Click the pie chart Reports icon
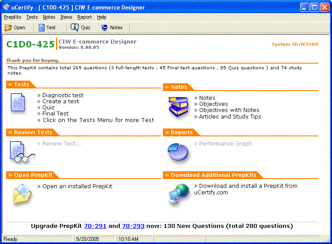 click(178, 152)
